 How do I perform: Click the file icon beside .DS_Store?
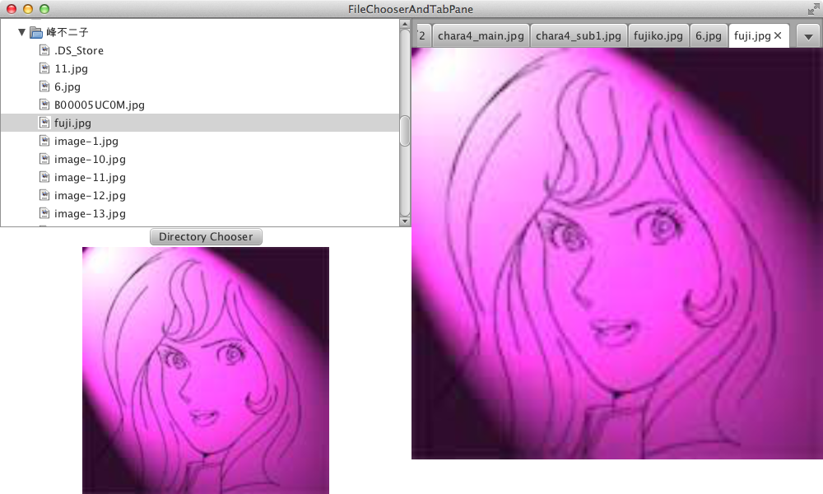[x=44, y=50]
